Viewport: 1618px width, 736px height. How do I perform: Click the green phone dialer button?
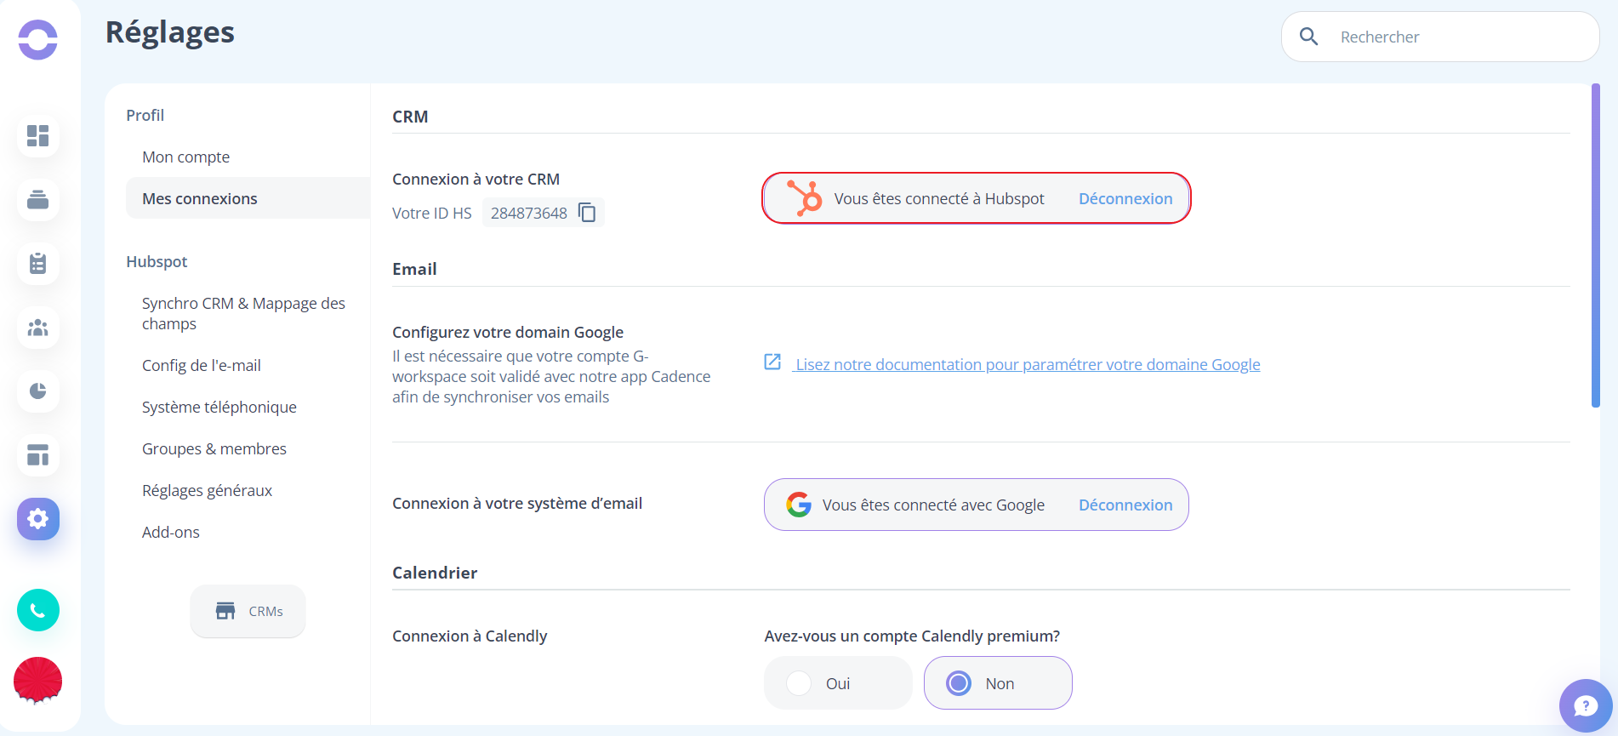(37, 610)
